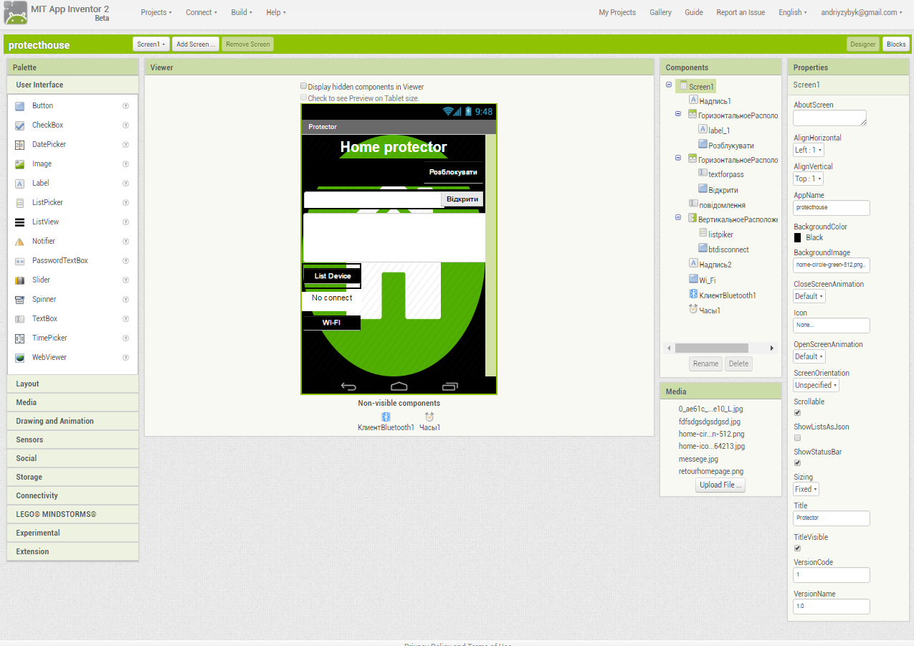Open the OpenScreenAnimation dropdown

(809, 356)
